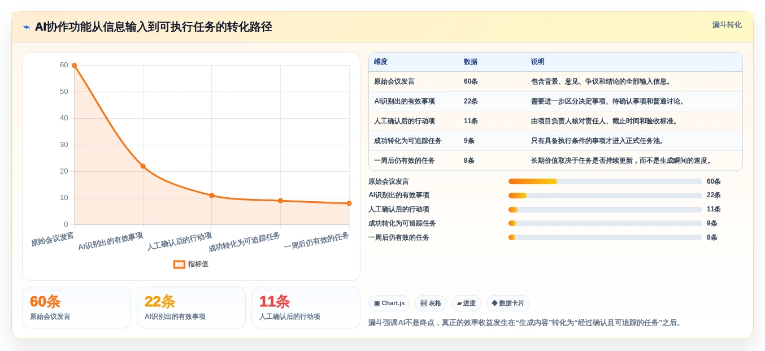Image resolution: width=765 pixels, height=351 pixels.
Task: Click the chart point for AI识别出的有效事项
Action: pos(143,166)
